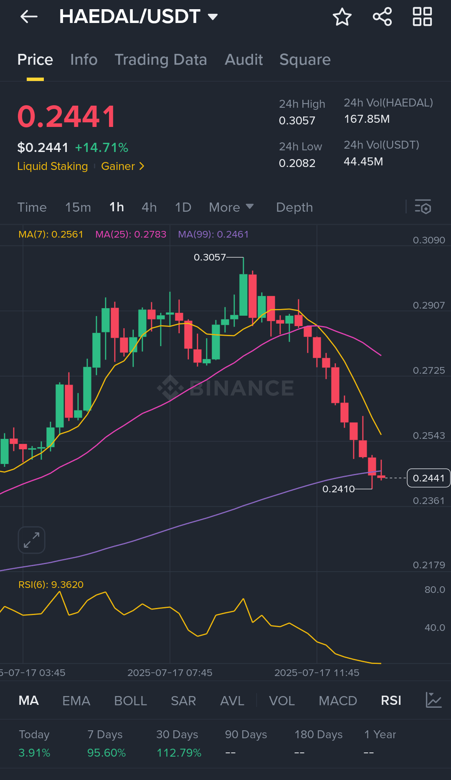Toggle the EMA indicator
Viewport: 451px width, 780px height.
click(x=76, y=700)
